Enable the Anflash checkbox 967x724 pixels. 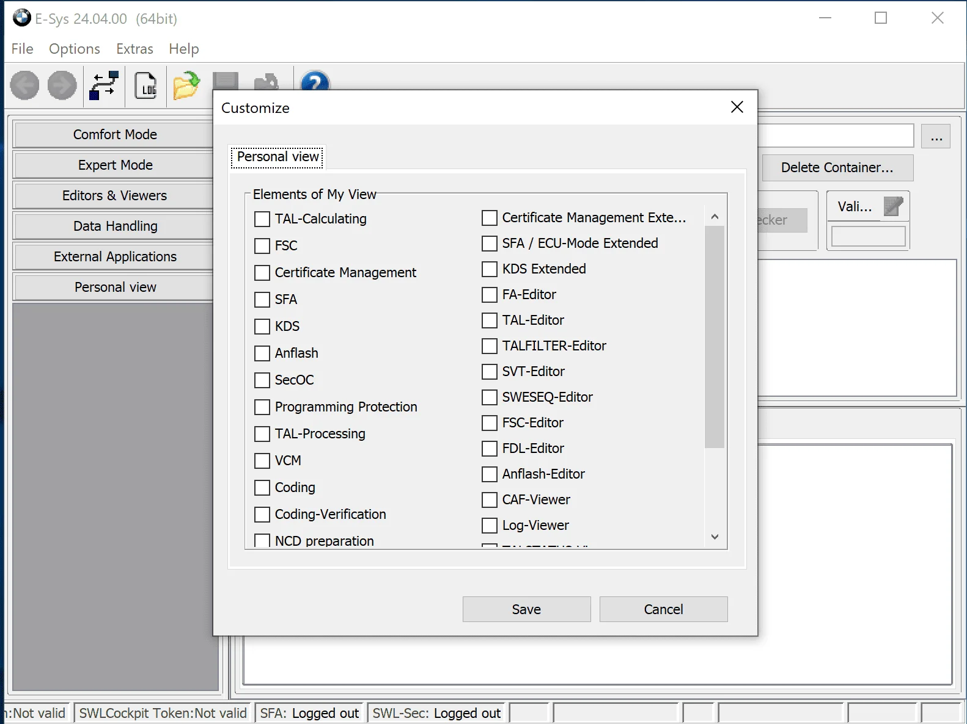pos(262,353)
